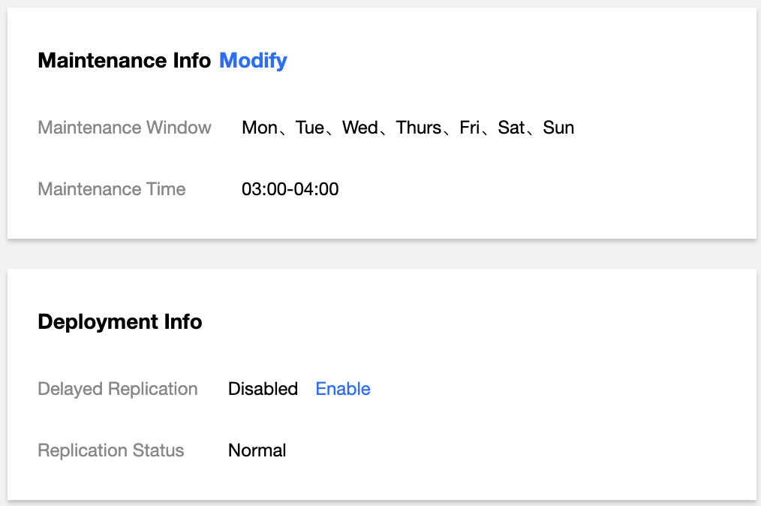Click the gray divider between the two cards
This screenshot has width=761, height=506.
[x=380, y=254]
